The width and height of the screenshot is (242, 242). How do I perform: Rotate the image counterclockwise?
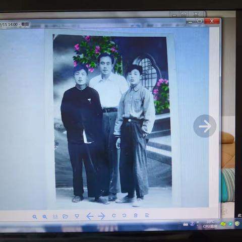point(124,215)
